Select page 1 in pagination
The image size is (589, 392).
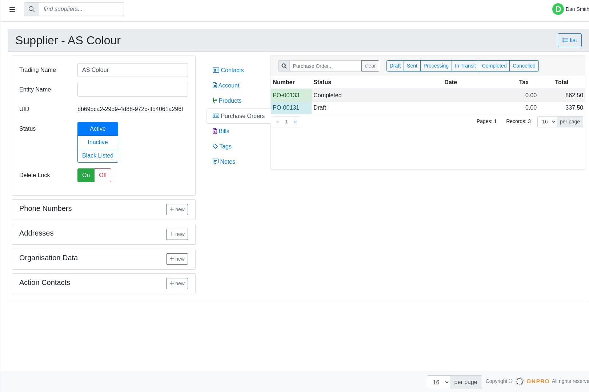click(287, 122)
